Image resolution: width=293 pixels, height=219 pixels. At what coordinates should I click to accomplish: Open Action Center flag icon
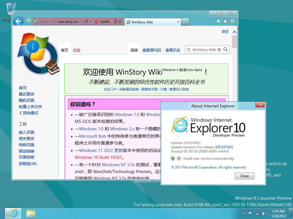(x=250, y=213)
